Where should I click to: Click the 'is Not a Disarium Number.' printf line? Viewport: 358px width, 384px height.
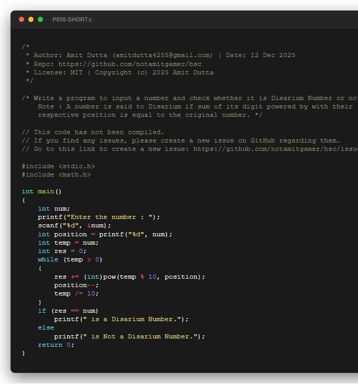point(129,336)
